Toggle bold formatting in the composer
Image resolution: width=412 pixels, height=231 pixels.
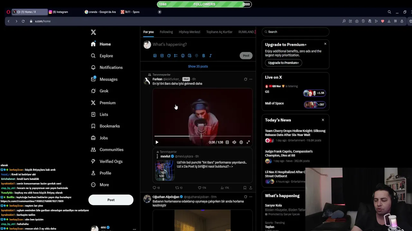coord(203,56)
